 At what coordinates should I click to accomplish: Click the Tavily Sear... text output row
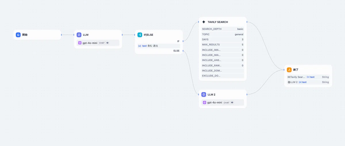click(x=308, y=77)
